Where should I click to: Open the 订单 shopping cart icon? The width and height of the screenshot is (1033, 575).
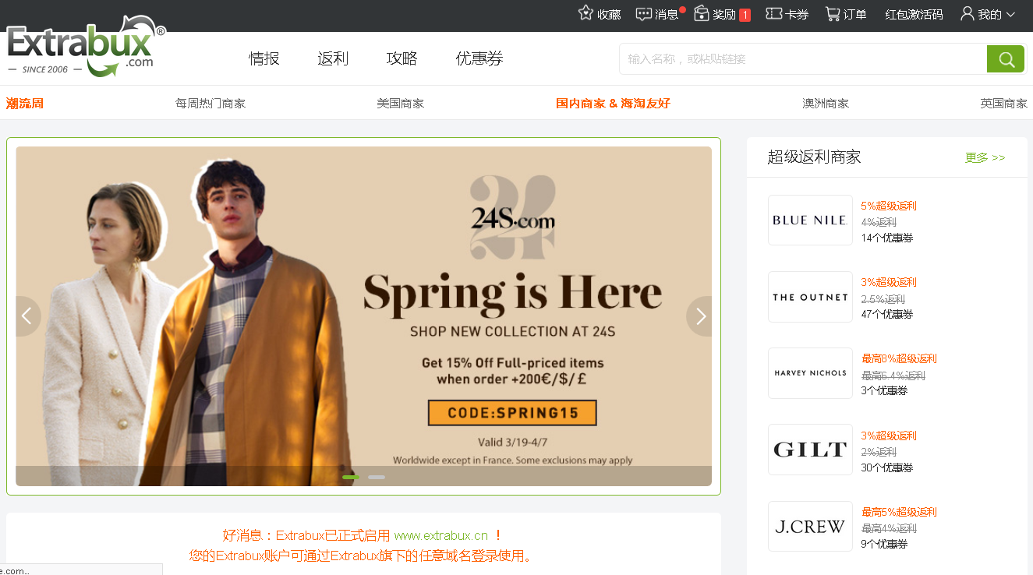(833, 14)
